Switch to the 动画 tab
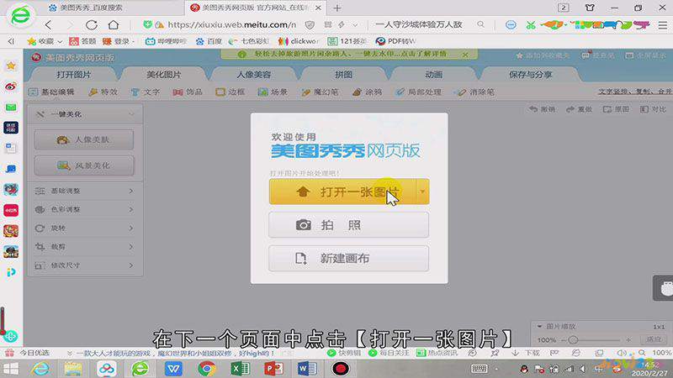 coord(433,75)
